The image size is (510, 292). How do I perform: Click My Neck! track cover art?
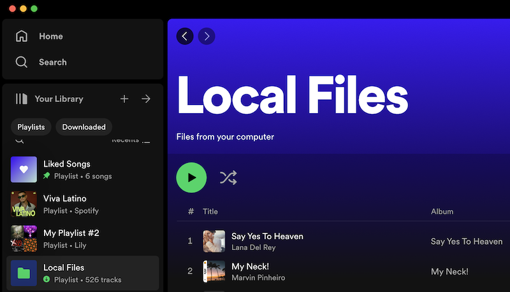click(x=214, y=272)
